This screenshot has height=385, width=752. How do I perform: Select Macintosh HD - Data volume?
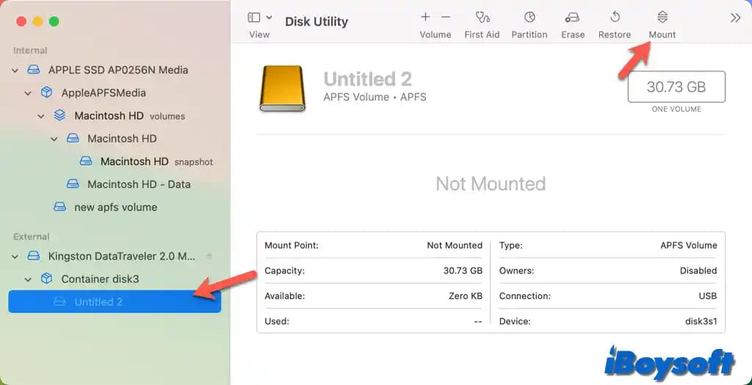point(138,184)
